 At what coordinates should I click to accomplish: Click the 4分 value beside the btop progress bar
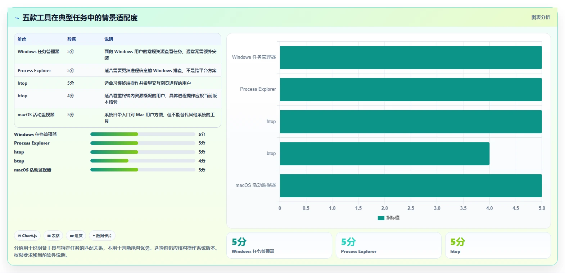click(202, 161)
